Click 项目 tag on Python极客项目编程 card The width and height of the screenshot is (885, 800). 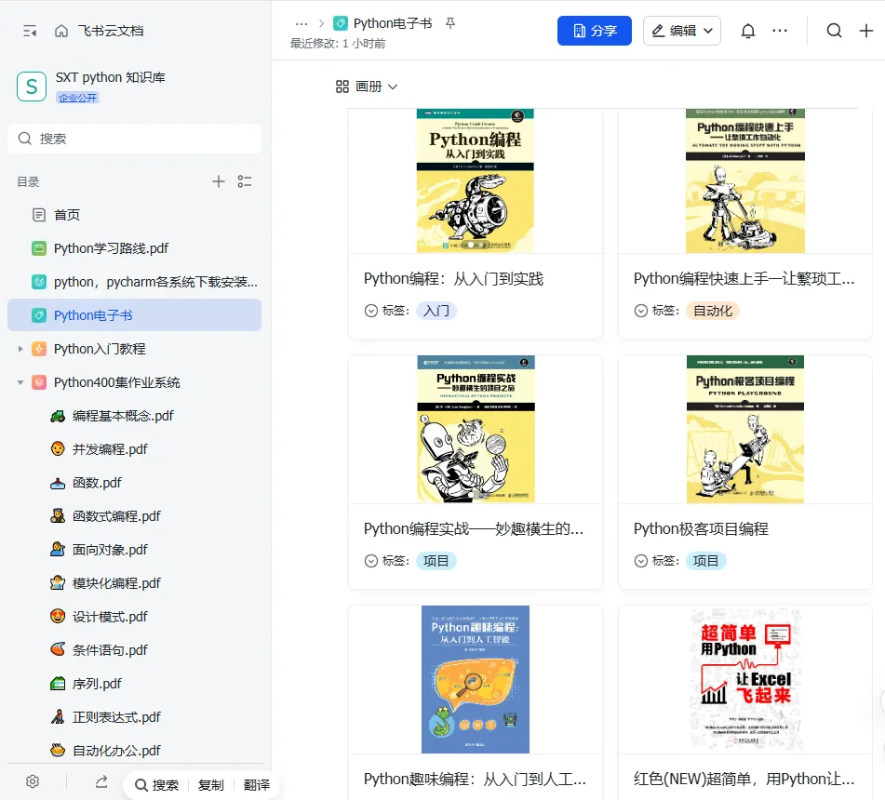[705, 561]
